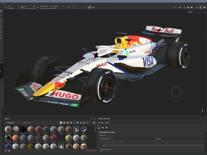Filter assets by textures grid icon
Image resolution: width=207 pixels, height=155 pixels.
81,123
